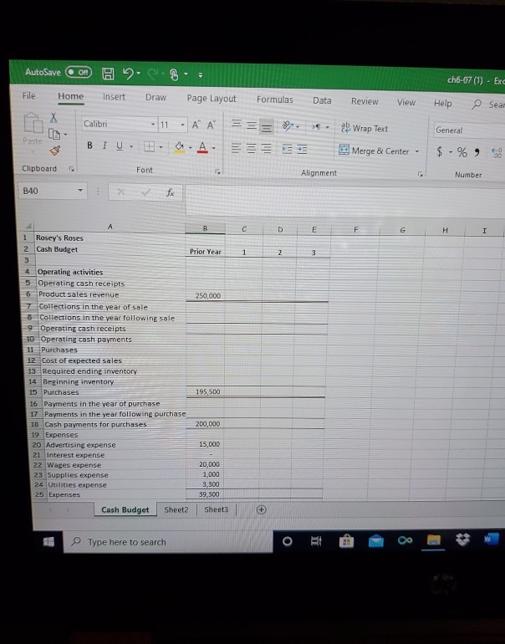Click the Copy icon
Viewport: 505px width, 644px height.
click(x=54, y=134)
